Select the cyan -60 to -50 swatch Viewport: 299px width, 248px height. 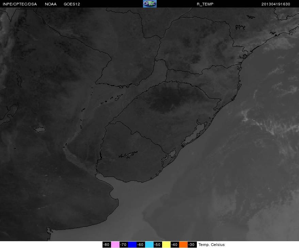149,245
